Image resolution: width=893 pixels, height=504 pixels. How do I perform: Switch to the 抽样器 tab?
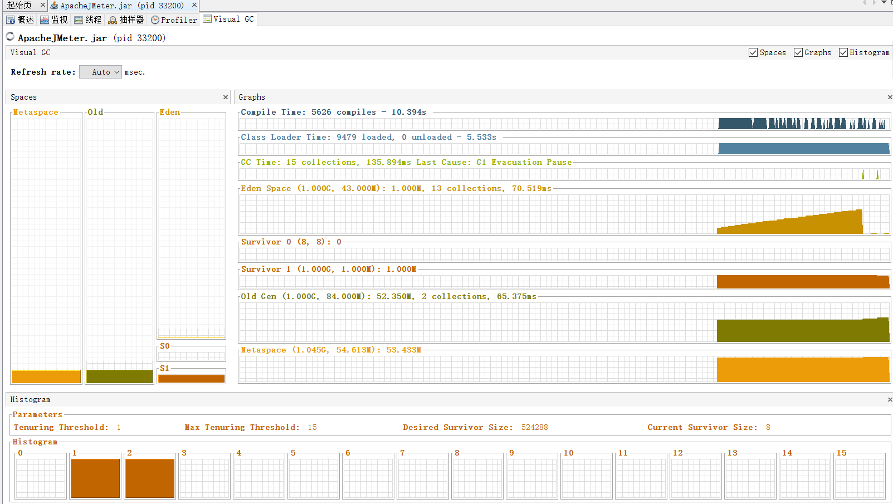126,19
